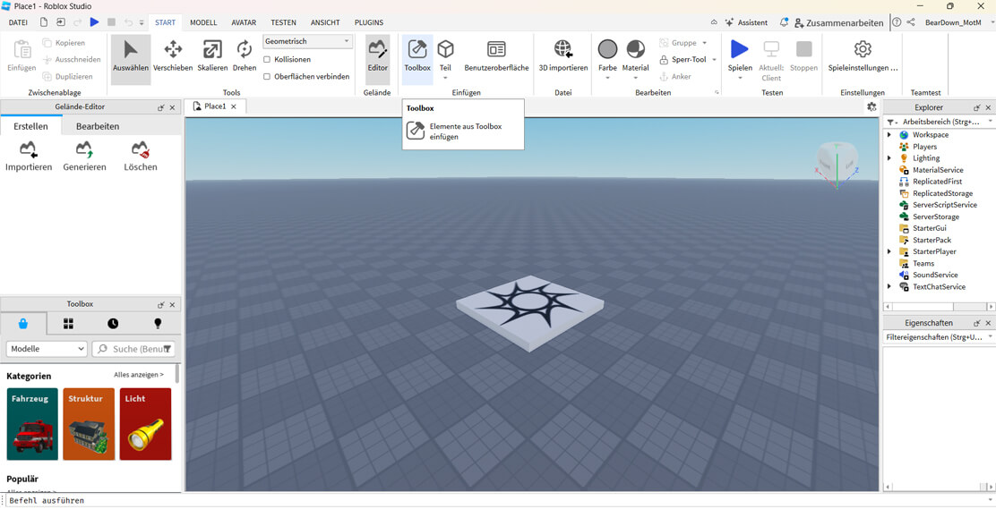996x526 pixels.
Task: Click 3D importieren
Action: [x=563, y=57]
